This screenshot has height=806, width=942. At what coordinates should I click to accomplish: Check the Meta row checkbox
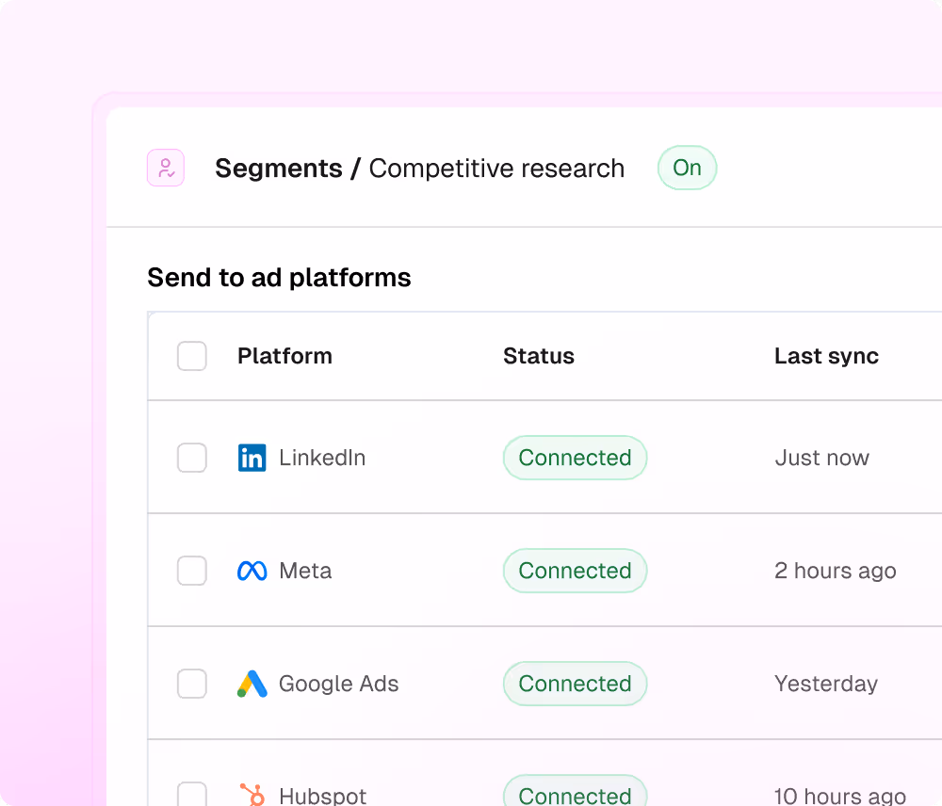tap(192, 571)
